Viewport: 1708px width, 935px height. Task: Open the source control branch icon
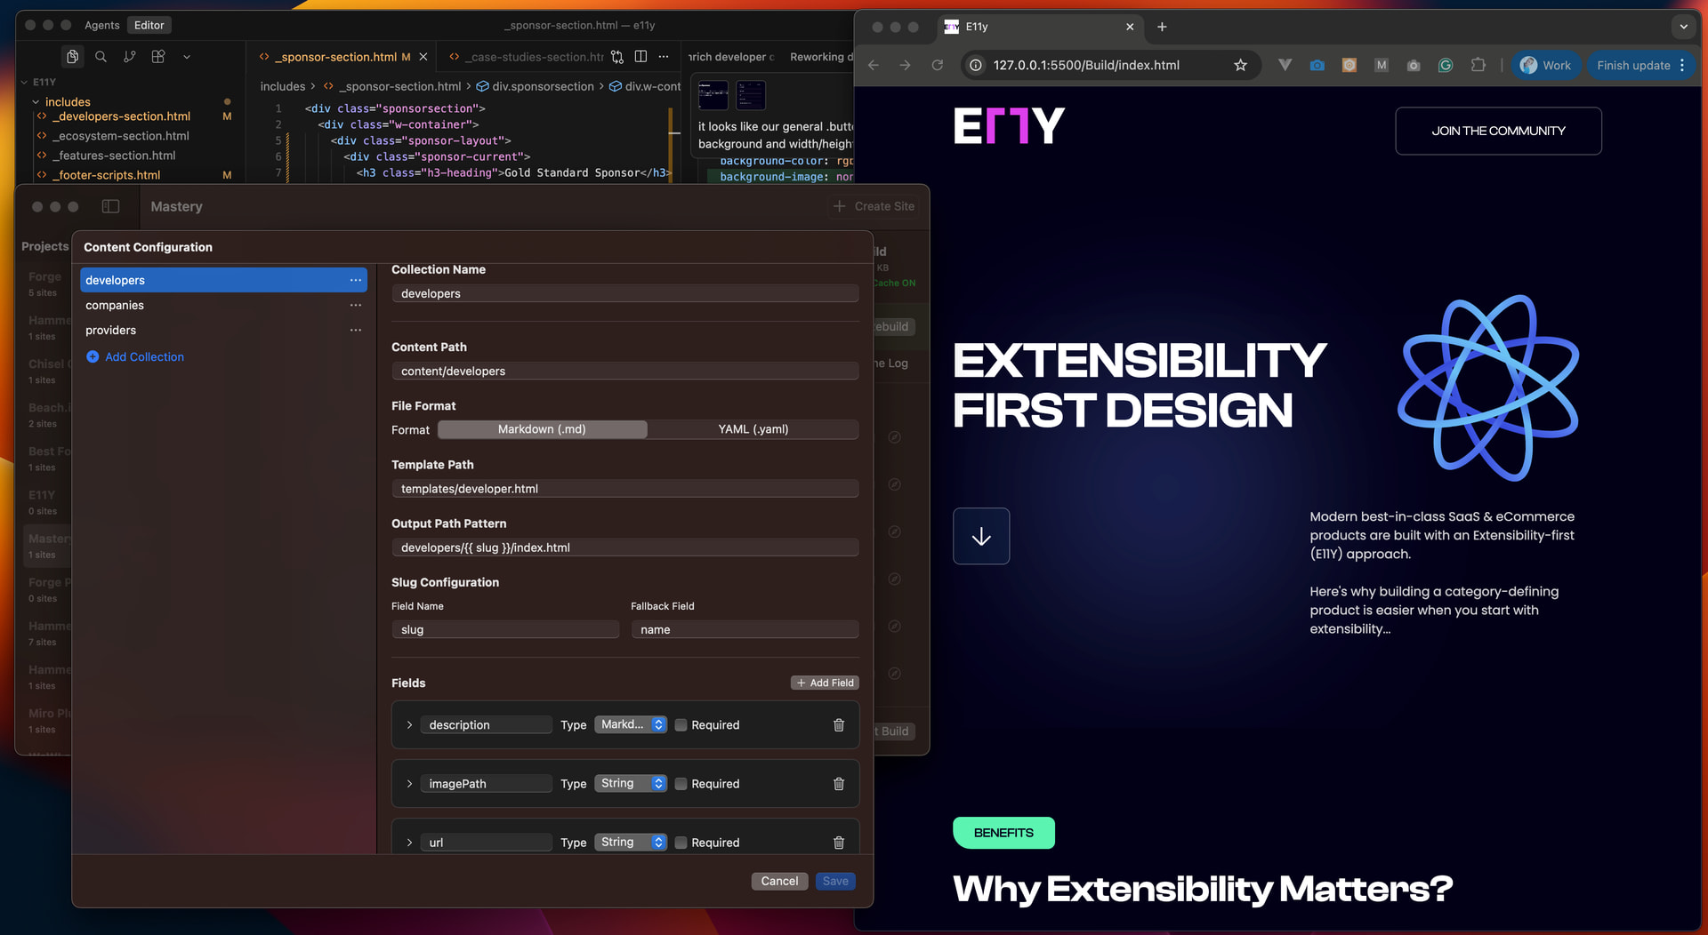130,57
